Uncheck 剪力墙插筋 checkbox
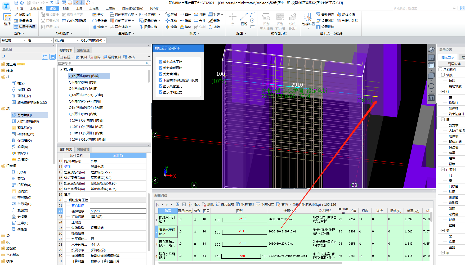 point(160,74)
